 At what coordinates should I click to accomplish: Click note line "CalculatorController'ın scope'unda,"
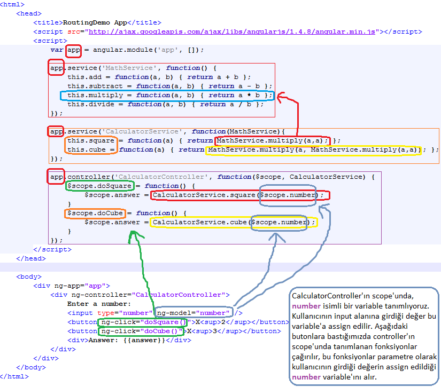point(353,296)
